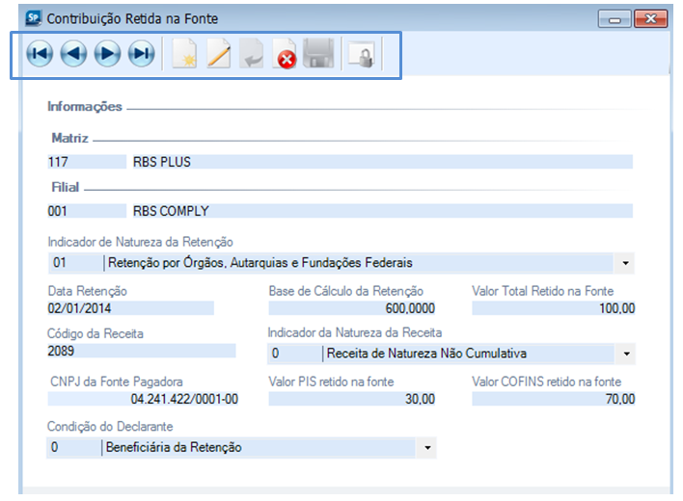Click the Filial code field 001
The image size is (683, 501).
click(87, 211)
